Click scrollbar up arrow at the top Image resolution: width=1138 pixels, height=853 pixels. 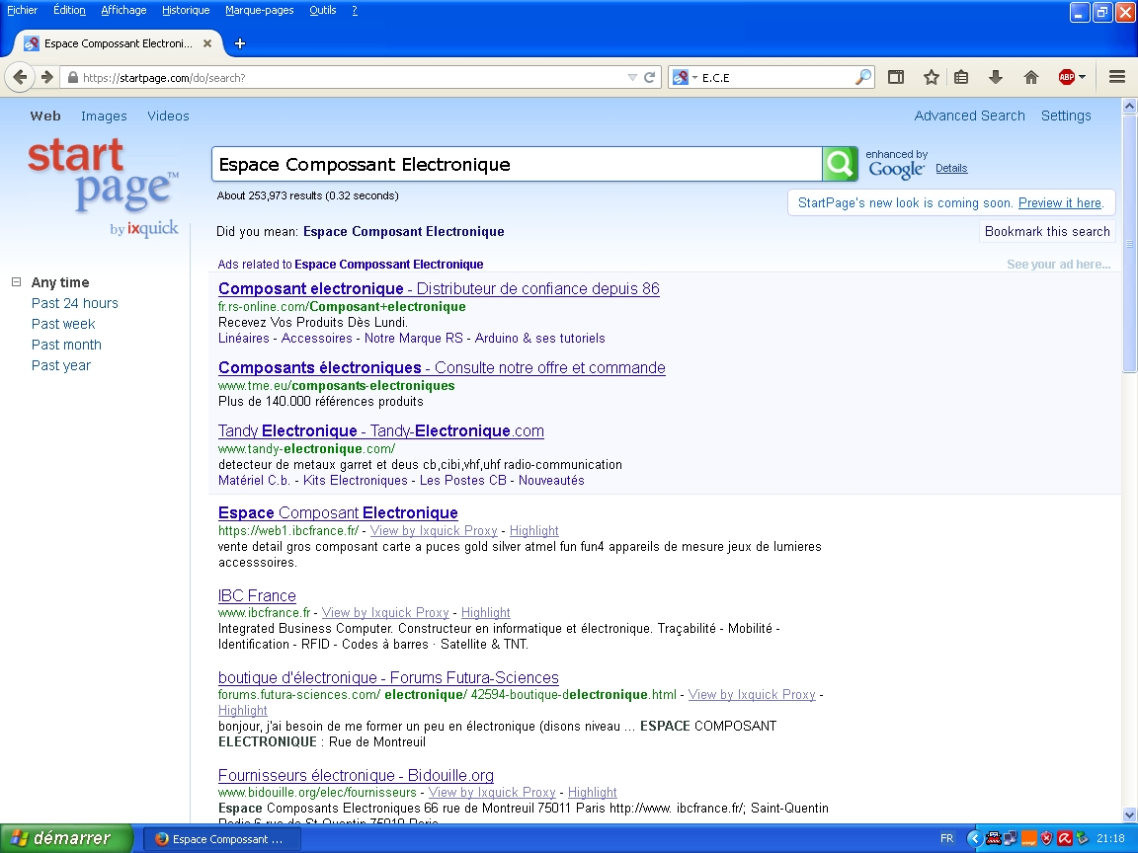(x=1129, y=106)
